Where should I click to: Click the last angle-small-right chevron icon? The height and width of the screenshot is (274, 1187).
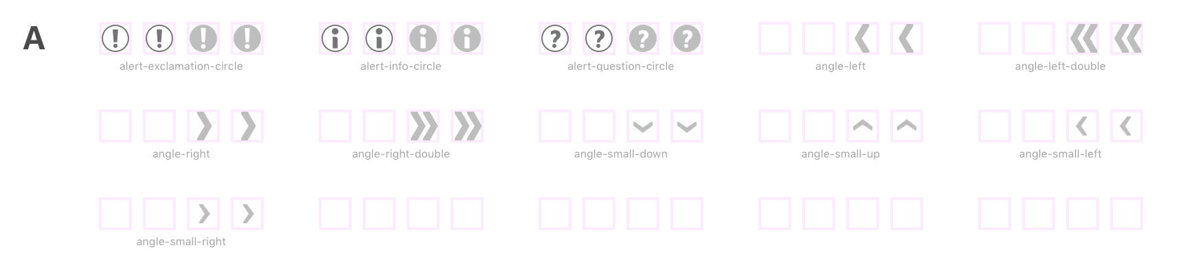(249, 214)
